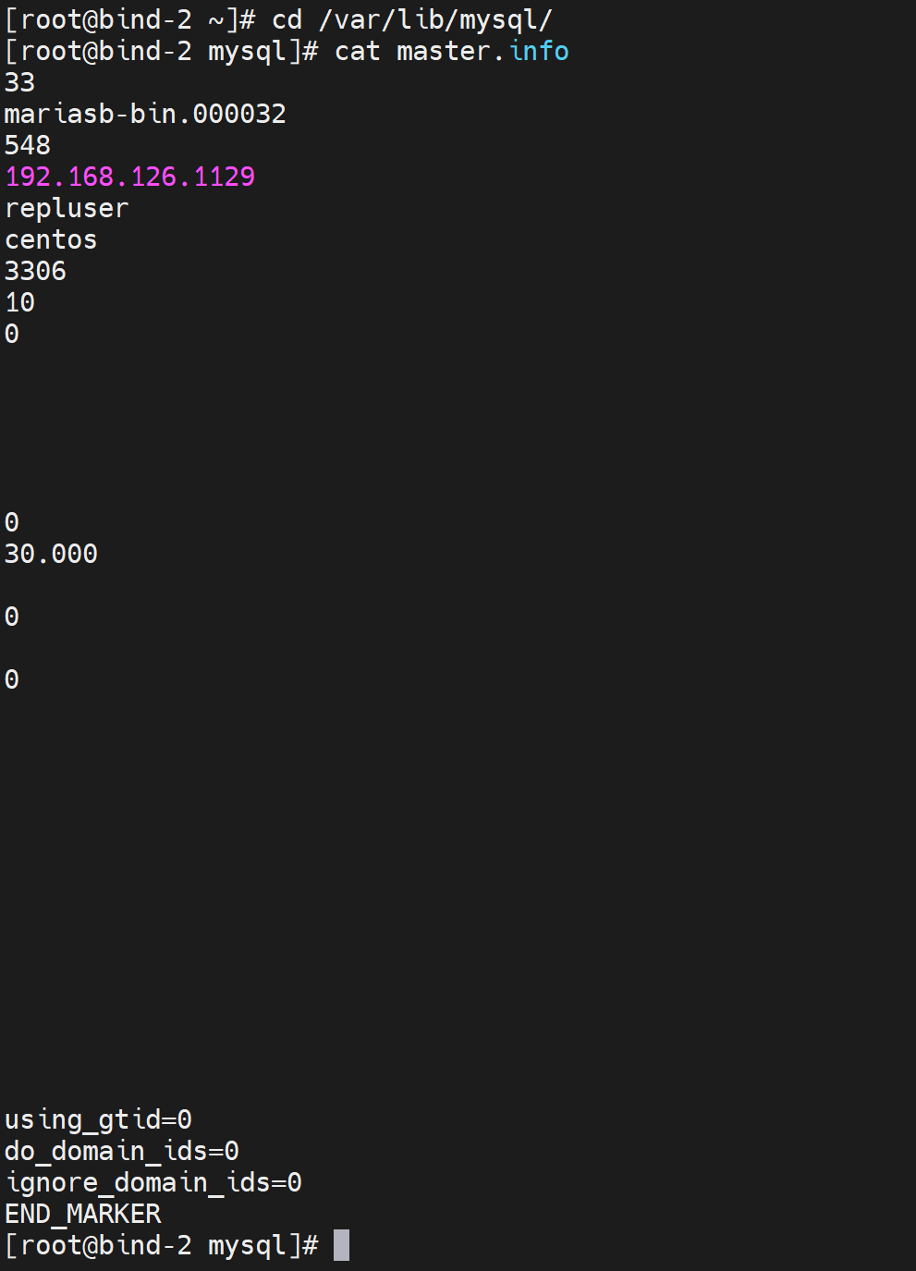Click the last "[root@bind-2 mysql]#" prompt
This screenshot has height=1271, width=916.
click(x=161, y=1245)
